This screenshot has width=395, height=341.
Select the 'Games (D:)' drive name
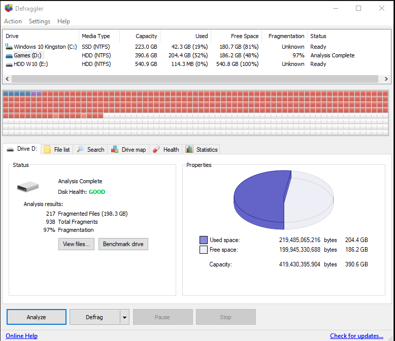pyautogui.click(x=28, y=55)
